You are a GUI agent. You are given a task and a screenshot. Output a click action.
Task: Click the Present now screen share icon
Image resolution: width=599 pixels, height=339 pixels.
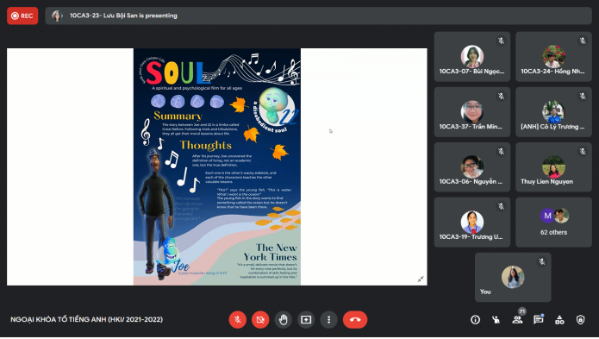coord(306,319)
